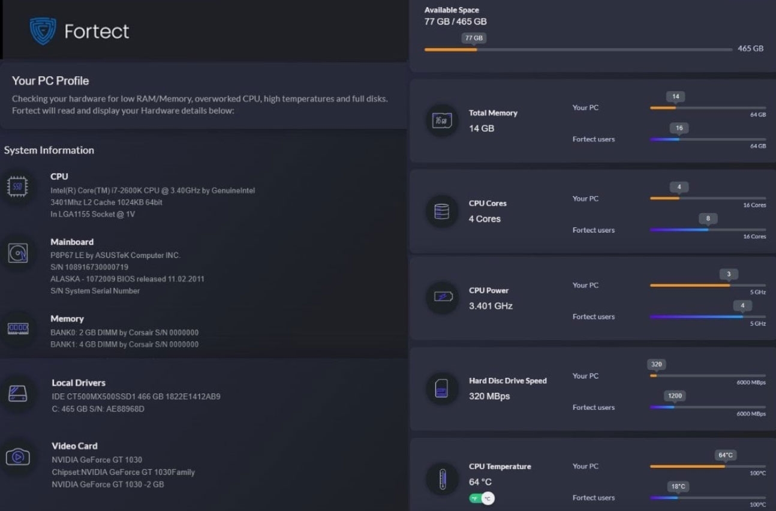Viewport: 776px width, 511px height.
Task: Select the CPU chip icon under System Information
Action: click(18, 187)
